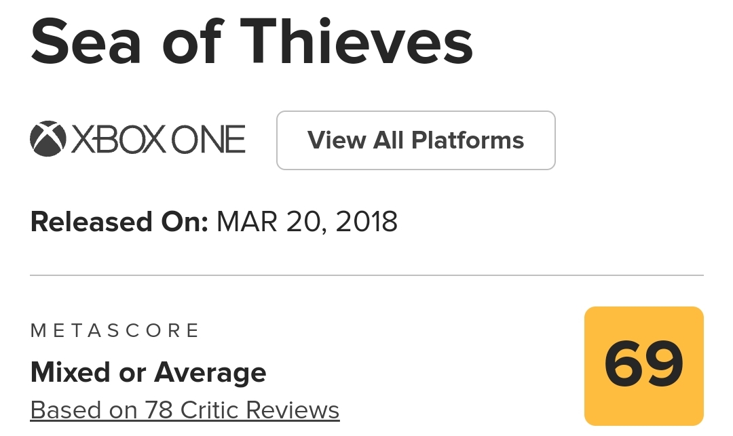This screenshot has width=733, height=436.
Task: Click the words Critic Reviews in the link
Action: click(x=259, y=410)
